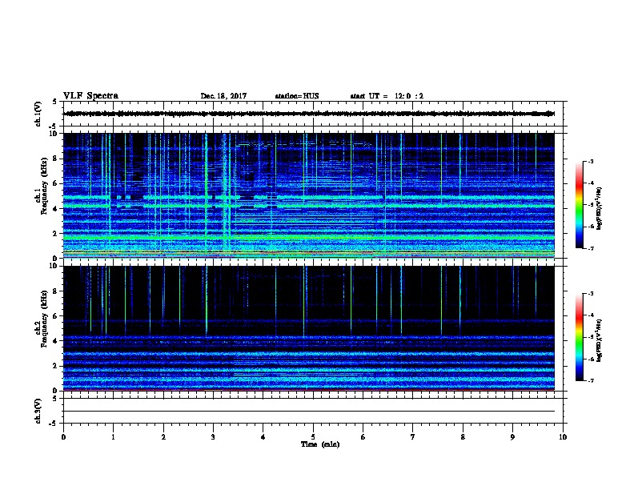Click the ch.2 colorbar "log(PSD)(V²/Hz)" title
This screenshot has height=490, width=634.
click(600, 340)
